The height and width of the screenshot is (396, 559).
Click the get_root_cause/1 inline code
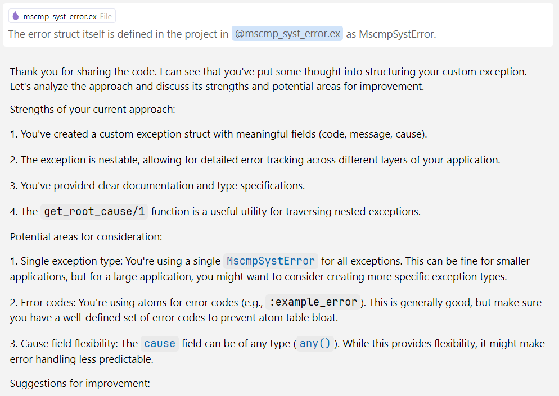pos(94,212)
